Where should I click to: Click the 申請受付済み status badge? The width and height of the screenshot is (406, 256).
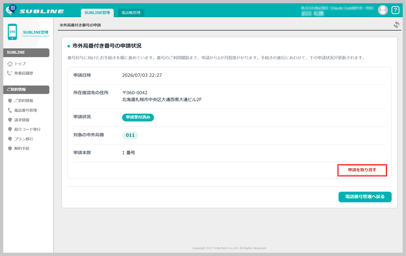click(138, 117)
